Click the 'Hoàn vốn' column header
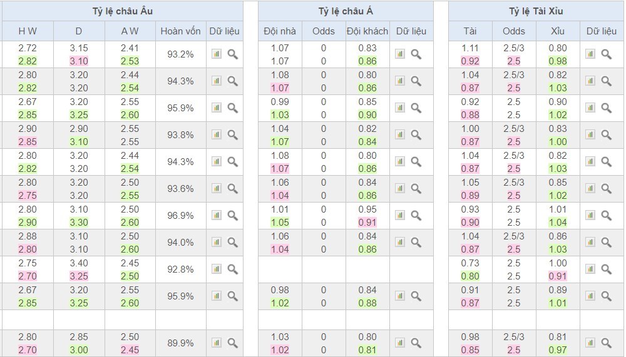 click(x=180, y=31)
